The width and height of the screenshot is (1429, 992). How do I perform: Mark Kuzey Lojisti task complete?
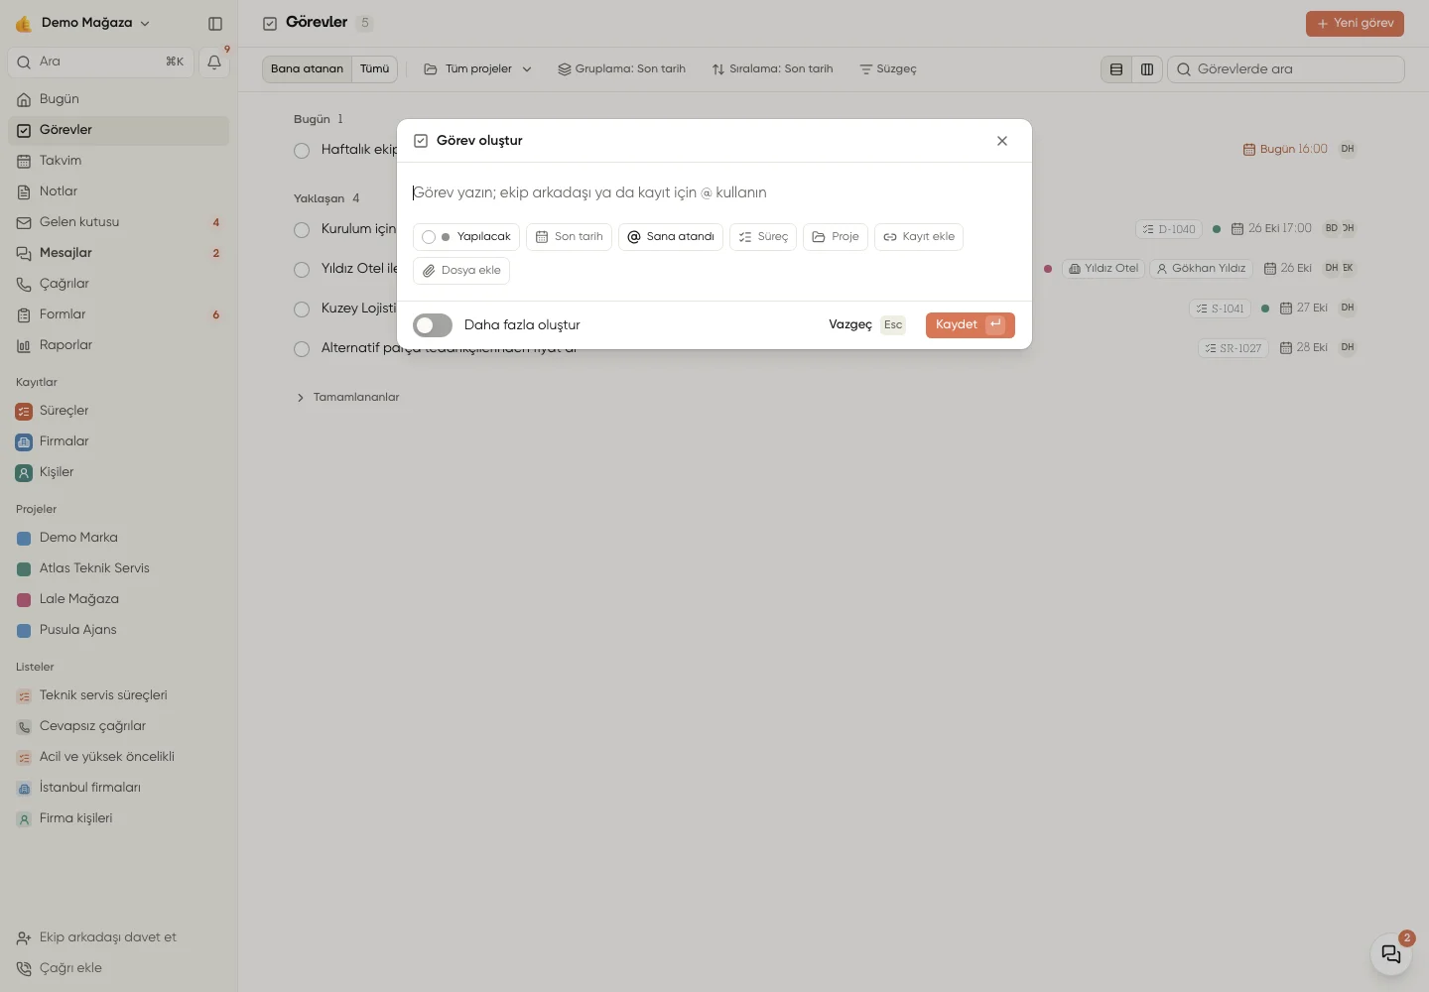(x=302, y=310)
